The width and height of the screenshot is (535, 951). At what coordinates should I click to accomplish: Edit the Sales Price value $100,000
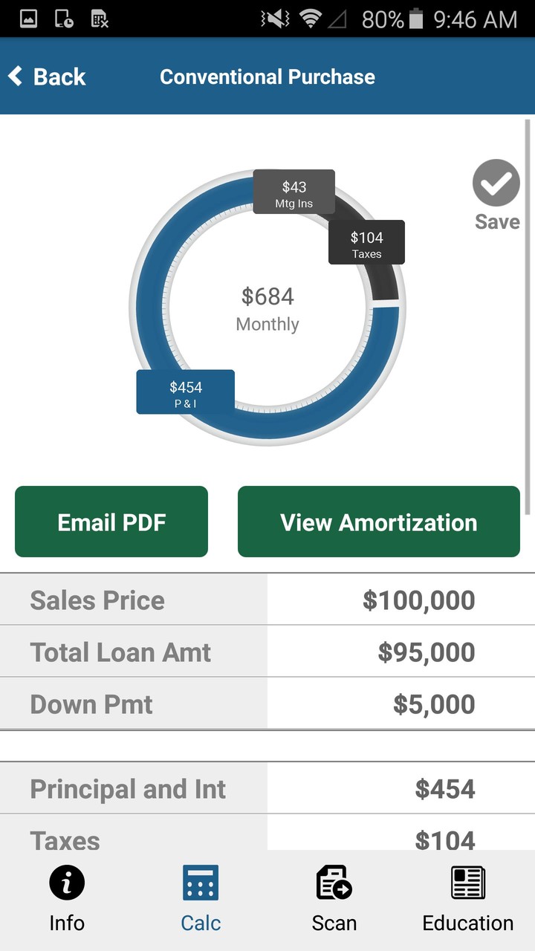click(x=419, y=600)
